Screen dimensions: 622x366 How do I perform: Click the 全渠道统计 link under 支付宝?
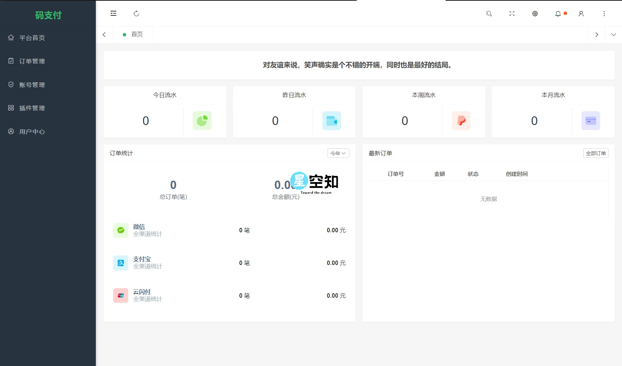147,266
